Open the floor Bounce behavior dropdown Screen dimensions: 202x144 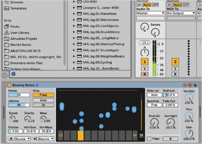coord(23,139)
